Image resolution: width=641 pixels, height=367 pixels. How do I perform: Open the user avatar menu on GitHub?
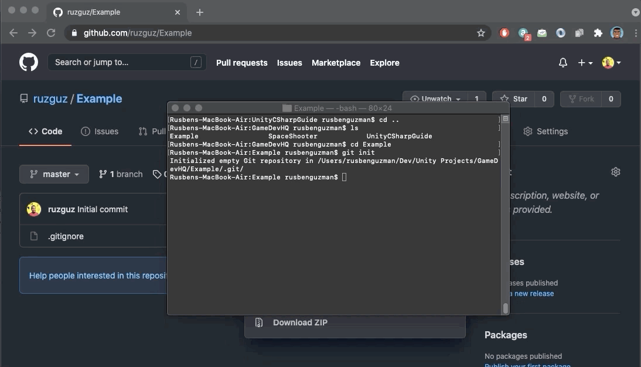[x=611, y=63]
